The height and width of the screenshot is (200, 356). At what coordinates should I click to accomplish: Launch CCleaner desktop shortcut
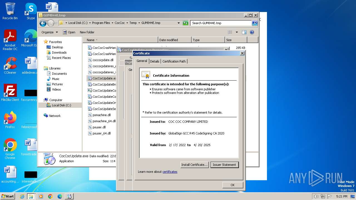click(10, 66)
